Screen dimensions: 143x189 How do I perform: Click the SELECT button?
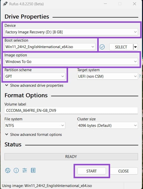click(121, 47)
